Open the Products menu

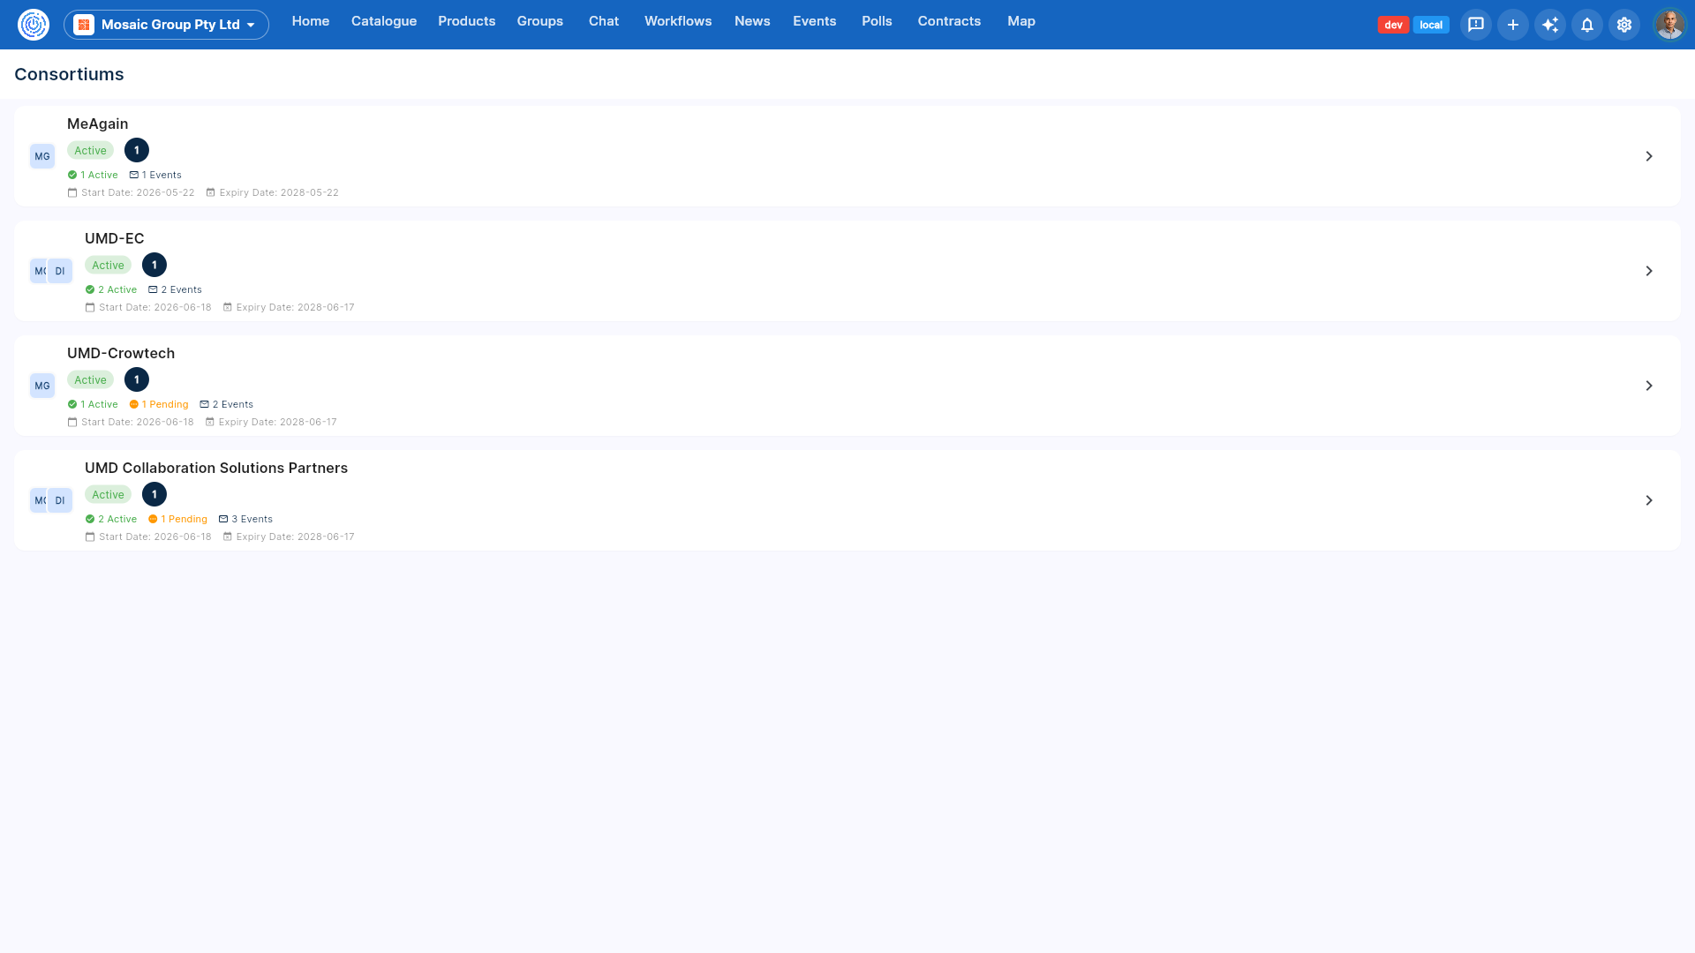pos(467,21)
